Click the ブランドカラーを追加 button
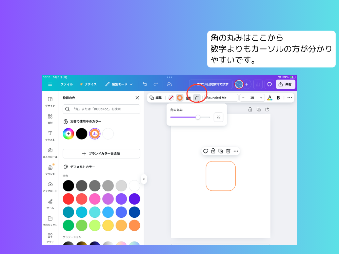This screenshot has width=339, height=254. coord(101,153)
